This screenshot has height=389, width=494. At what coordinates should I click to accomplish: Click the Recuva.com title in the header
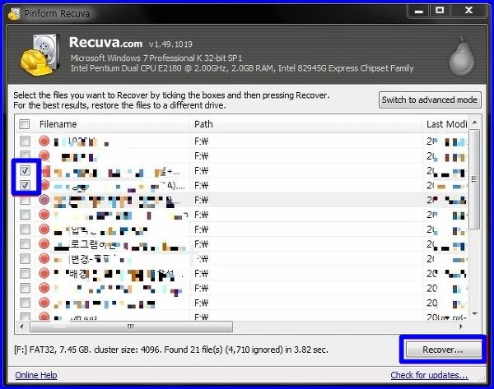coord(105,43)
